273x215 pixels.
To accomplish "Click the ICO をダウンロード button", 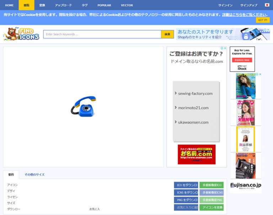I will coord(186,185).
